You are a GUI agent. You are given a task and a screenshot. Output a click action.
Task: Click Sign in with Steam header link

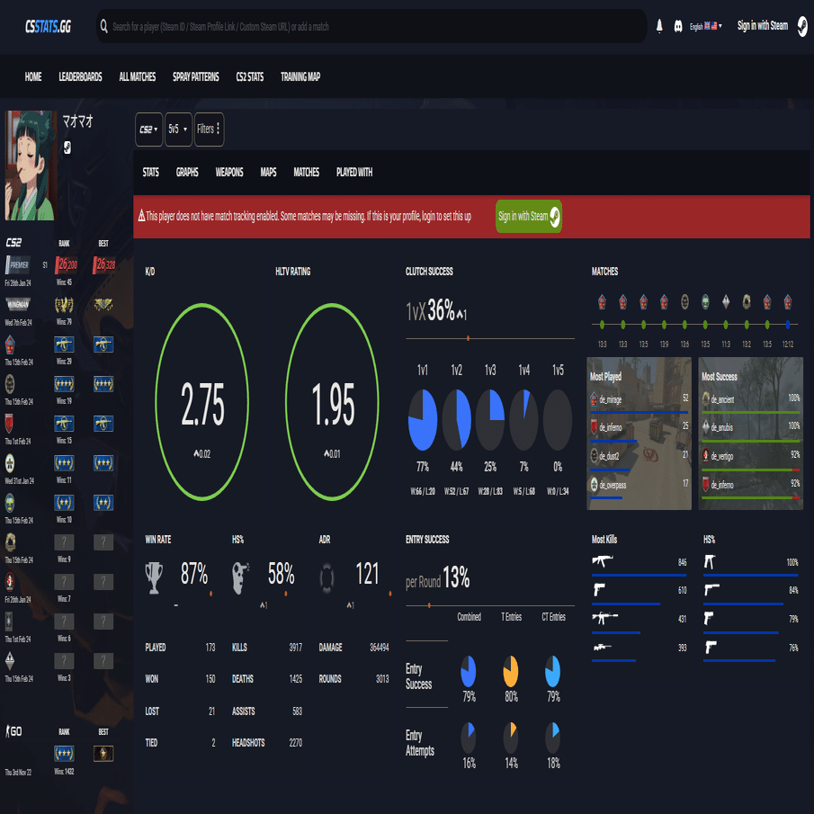click(x=762, y=25)
